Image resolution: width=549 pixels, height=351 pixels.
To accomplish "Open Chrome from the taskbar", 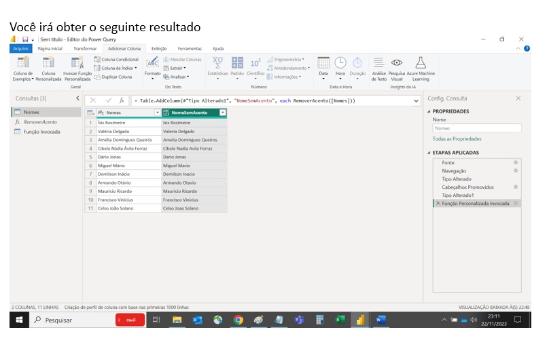I will (x=238, y=320).
